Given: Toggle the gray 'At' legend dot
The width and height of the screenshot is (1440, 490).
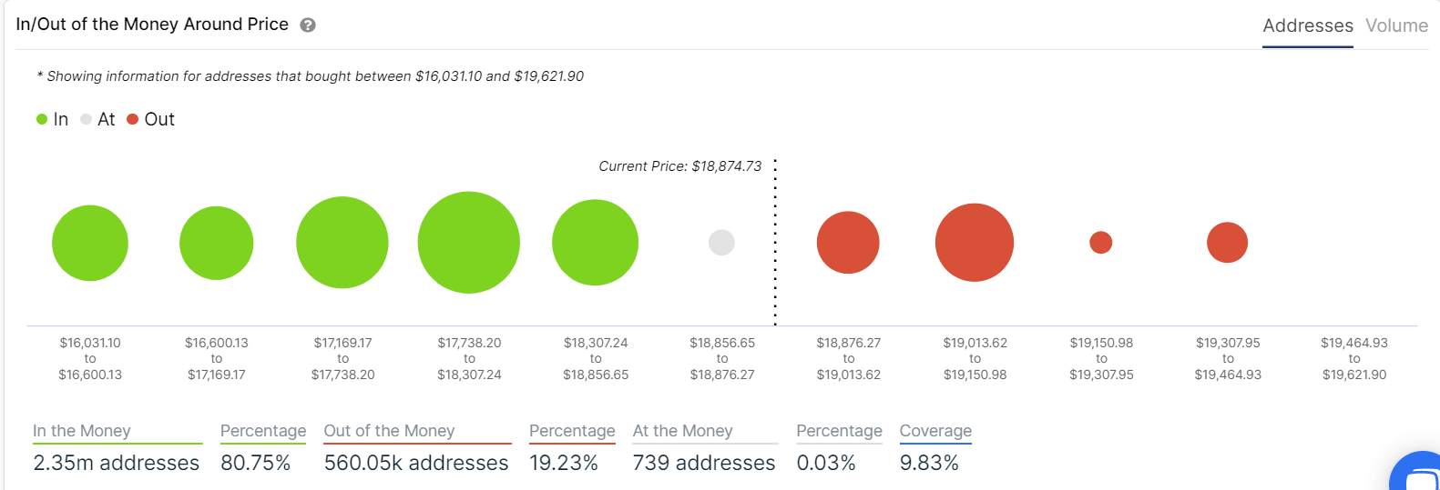Looking at the screenshot, I should click(x=86, y=119).
